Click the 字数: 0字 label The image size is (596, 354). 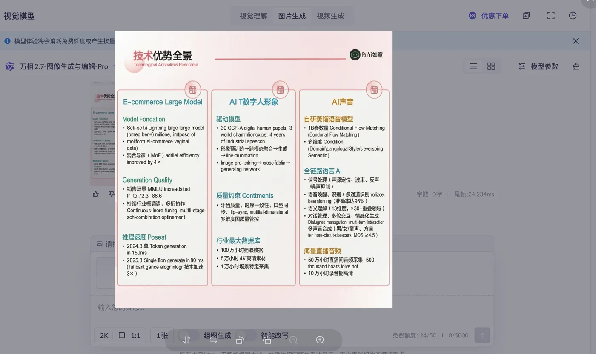point(430,194)
